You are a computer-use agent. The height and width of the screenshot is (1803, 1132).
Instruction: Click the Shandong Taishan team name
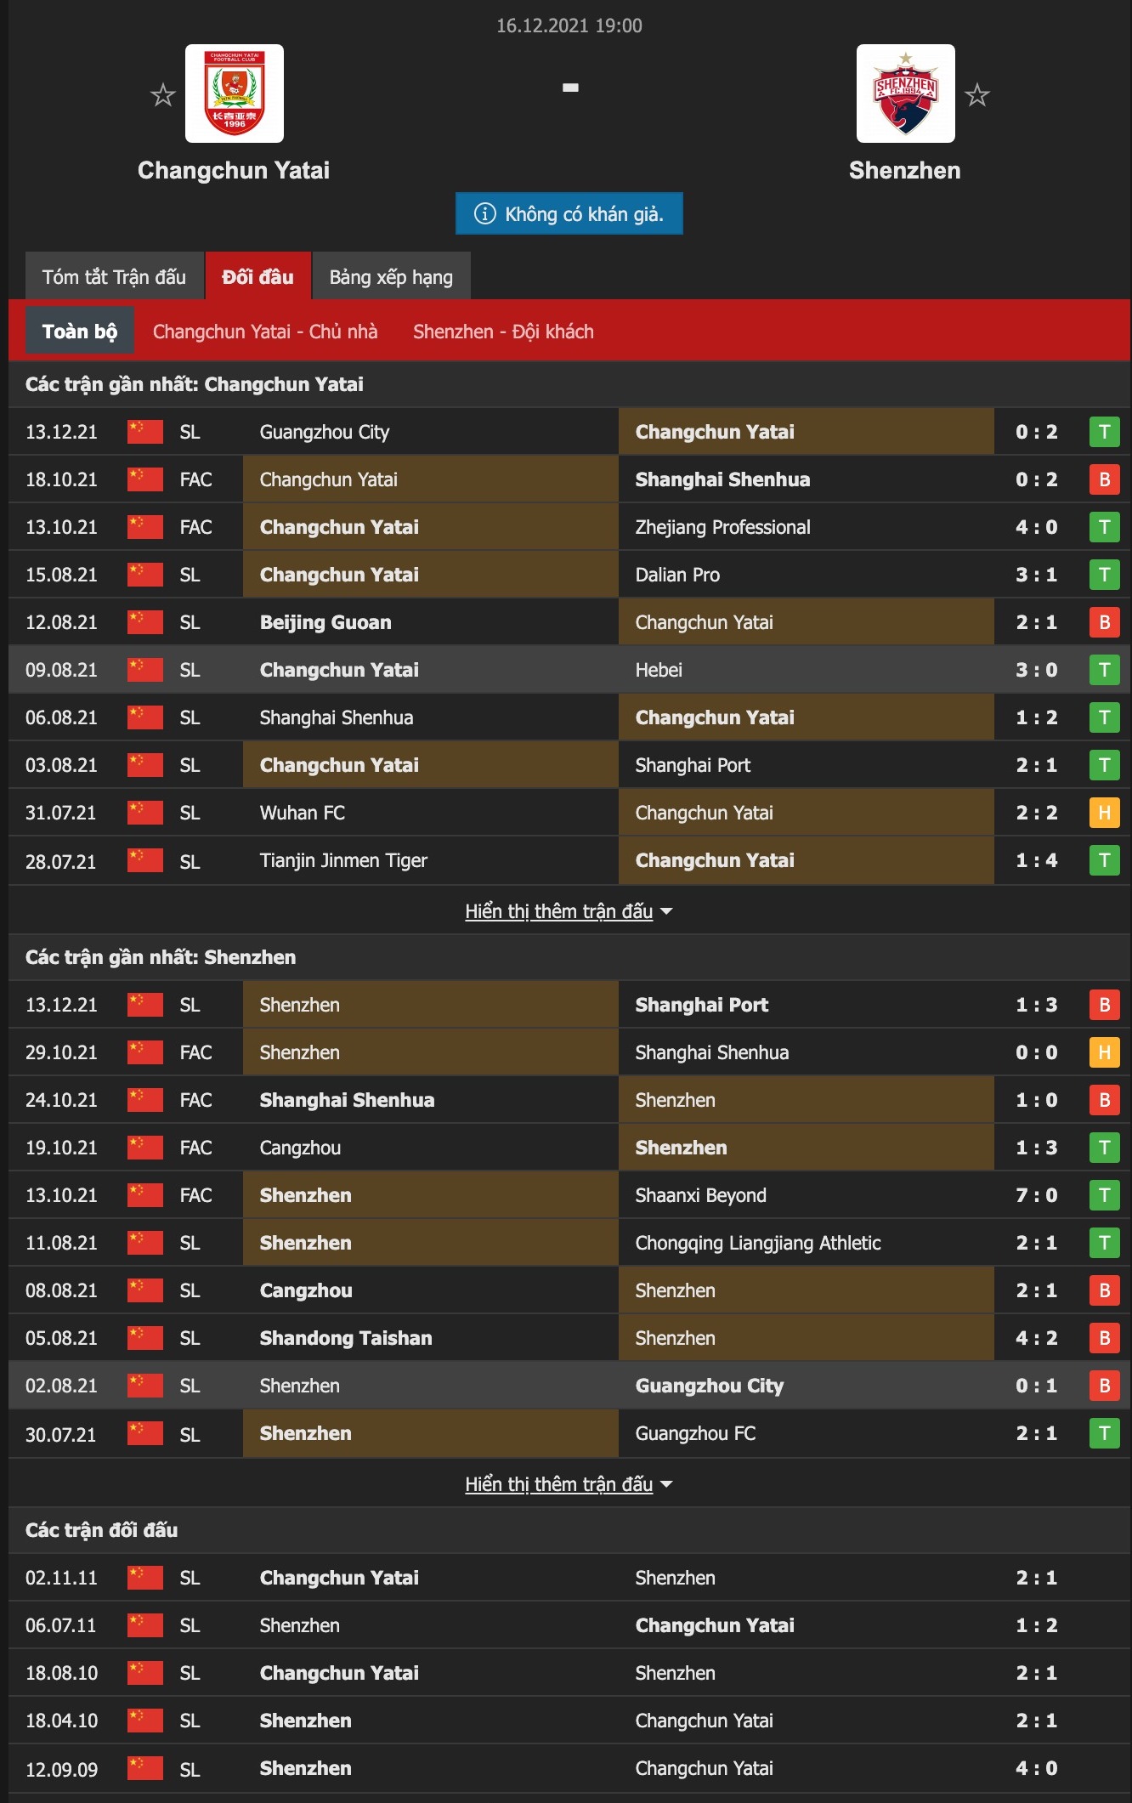346,1338
